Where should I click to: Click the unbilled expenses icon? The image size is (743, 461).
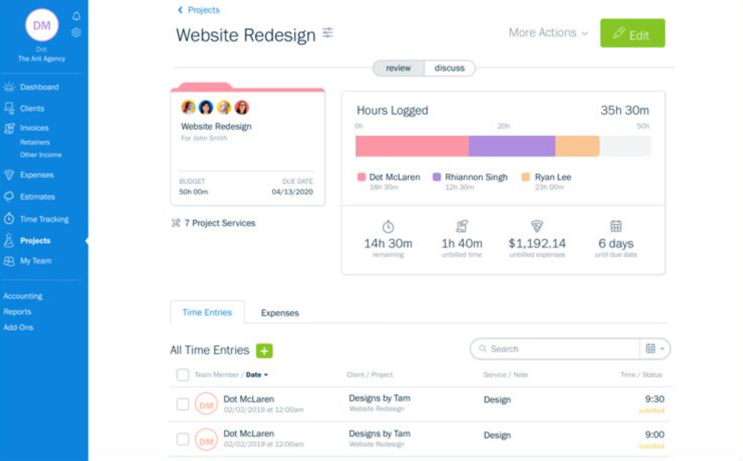click(x=537, y=226)
